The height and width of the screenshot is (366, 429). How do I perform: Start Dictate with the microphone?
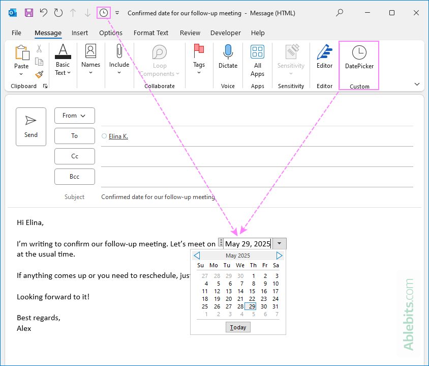228,56
